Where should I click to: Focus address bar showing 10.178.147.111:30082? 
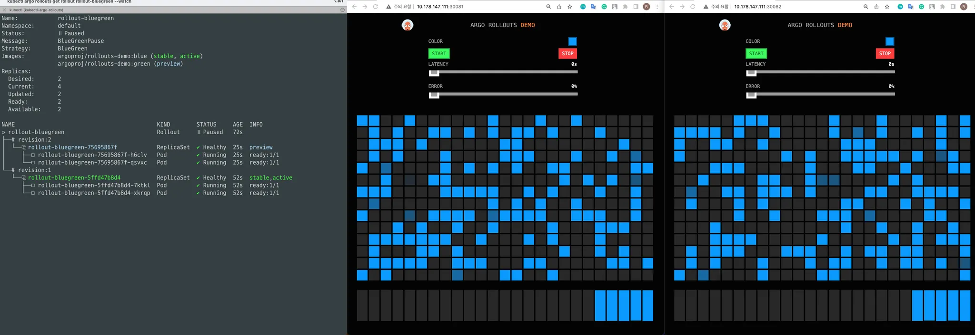[x=757, y=7]
